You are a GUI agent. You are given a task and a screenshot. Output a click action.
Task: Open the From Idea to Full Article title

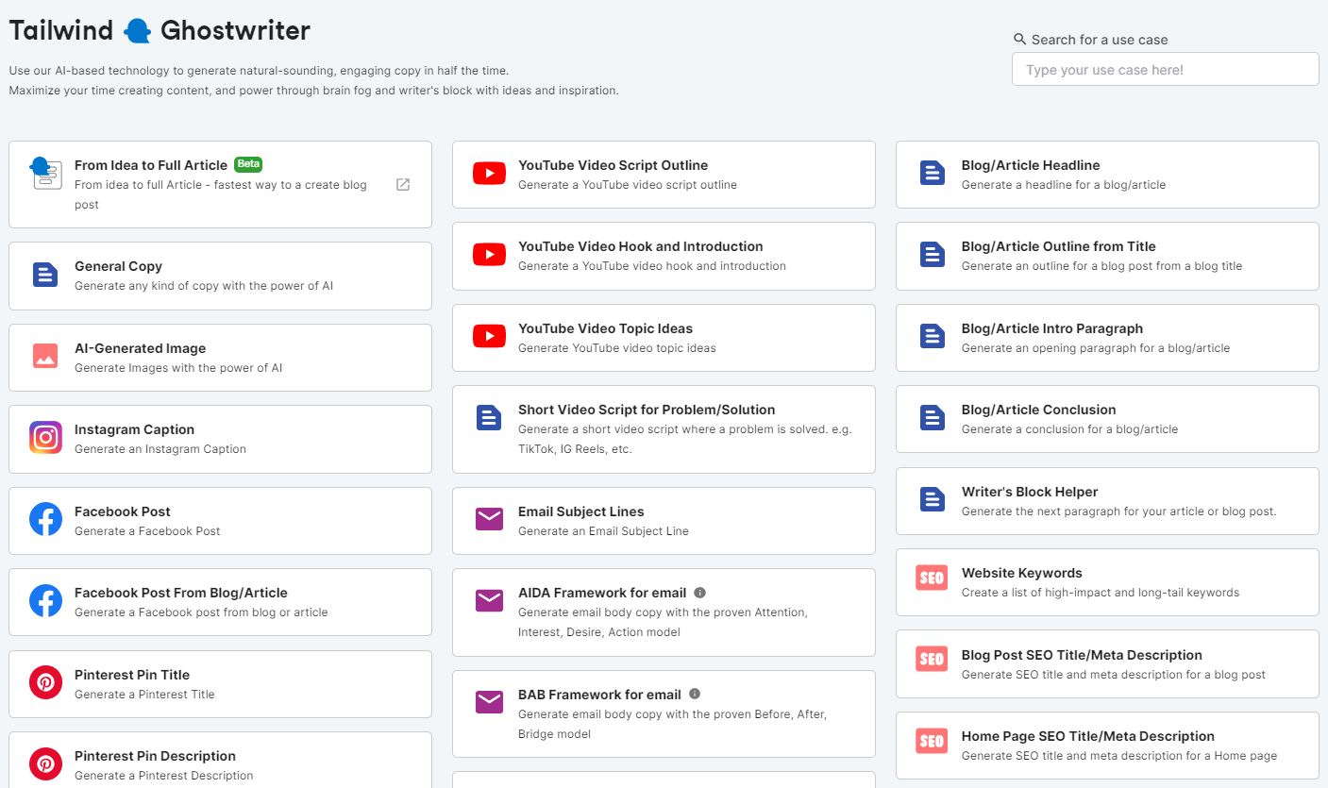151,165
